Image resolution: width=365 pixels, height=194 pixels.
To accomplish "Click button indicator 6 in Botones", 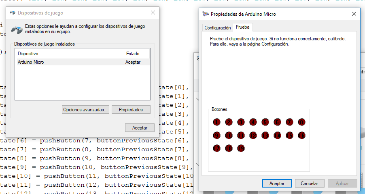I will pos(277,122).
